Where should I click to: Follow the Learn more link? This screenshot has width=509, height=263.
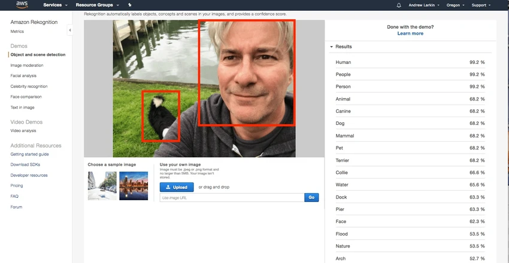coord(410,33)
